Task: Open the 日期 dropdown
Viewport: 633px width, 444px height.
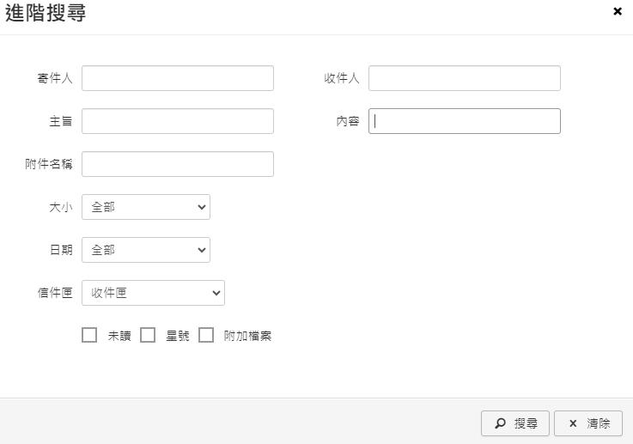Action: pos(146,250)
